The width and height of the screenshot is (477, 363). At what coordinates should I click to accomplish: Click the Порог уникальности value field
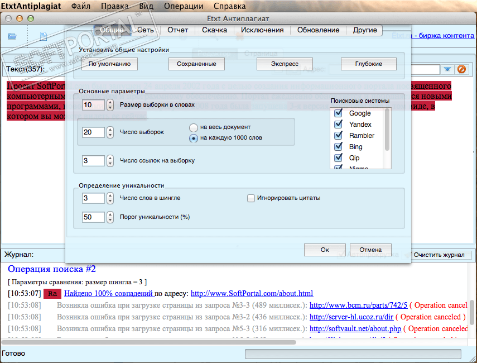point(94,217)
